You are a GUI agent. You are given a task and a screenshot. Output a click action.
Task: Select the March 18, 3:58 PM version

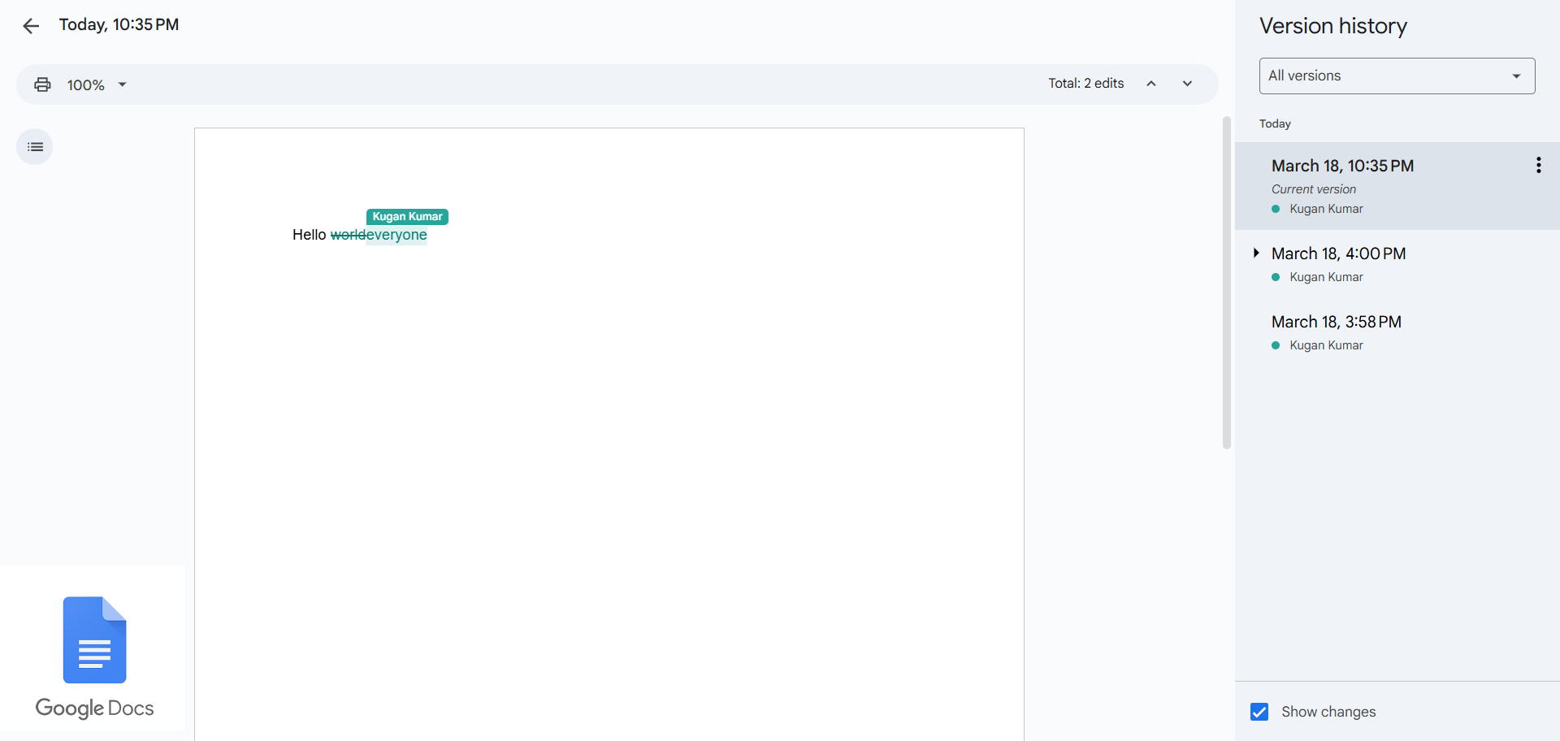coord(1336,322)
